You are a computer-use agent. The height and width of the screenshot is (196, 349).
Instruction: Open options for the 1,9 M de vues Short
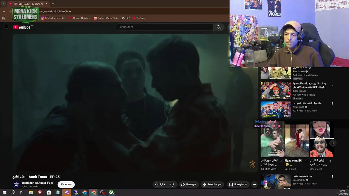pyautogui.click(x=281, y=162)
